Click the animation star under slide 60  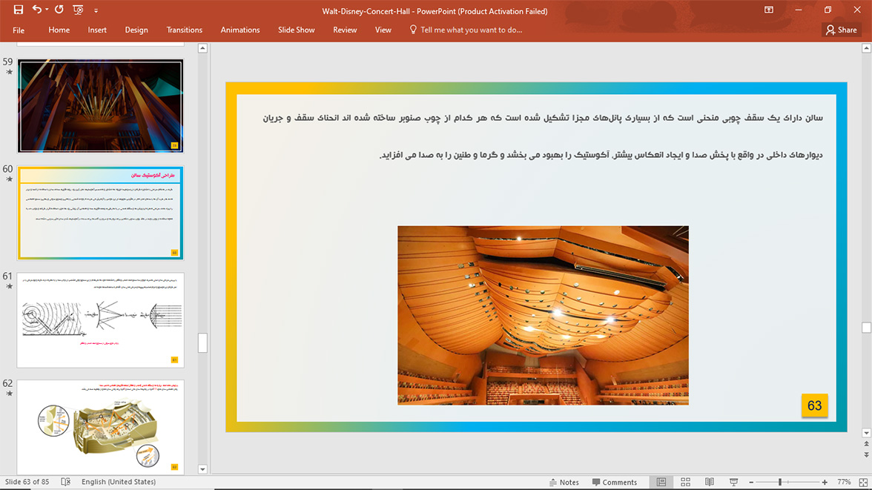click(9, 179)
